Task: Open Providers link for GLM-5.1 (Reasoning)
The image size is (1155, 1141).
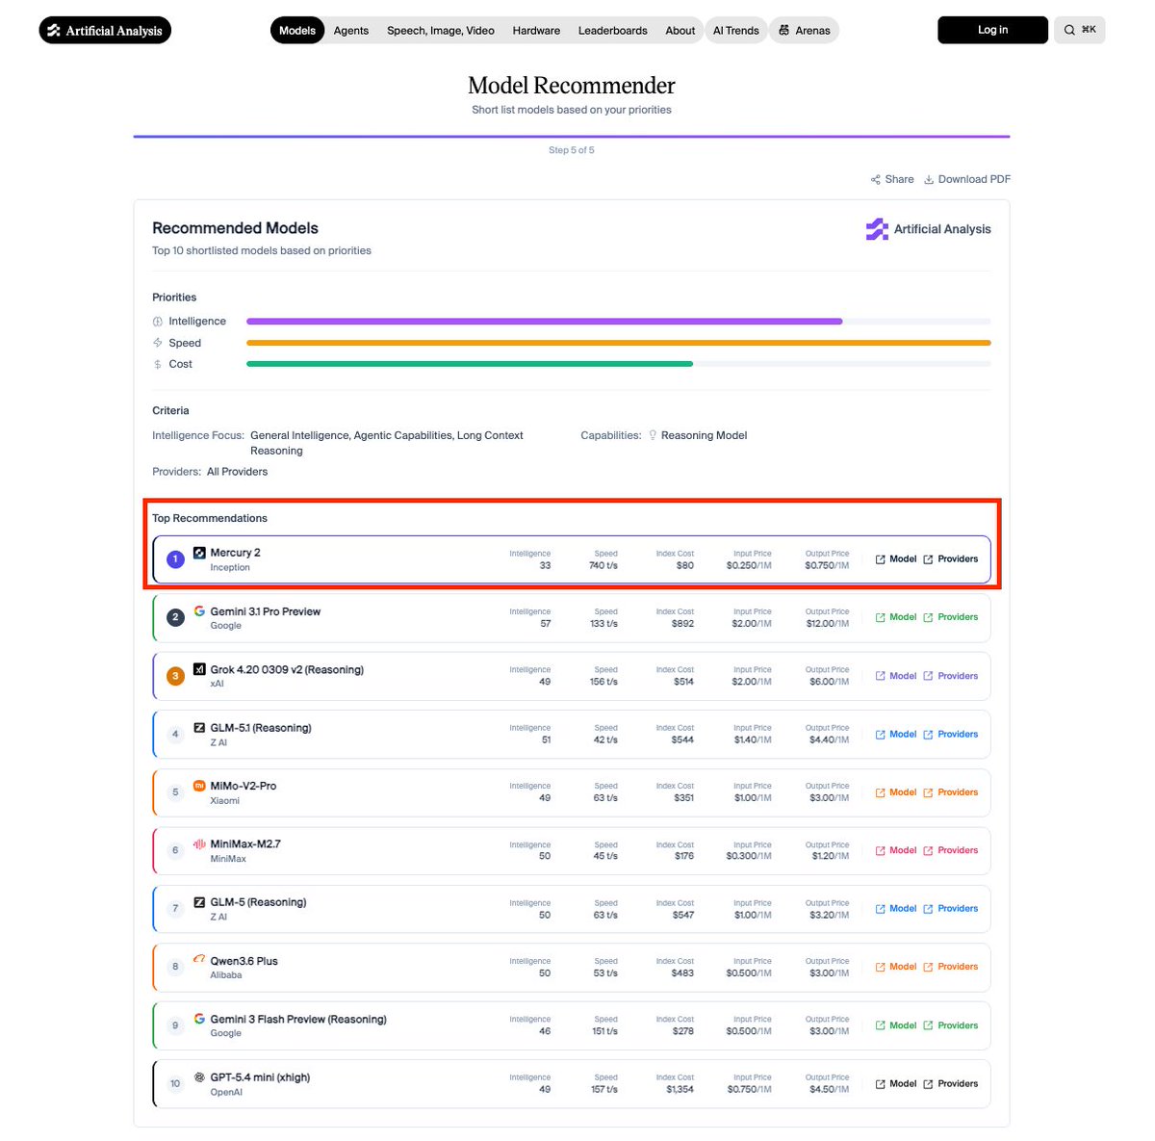Action: tap(950, 734)
